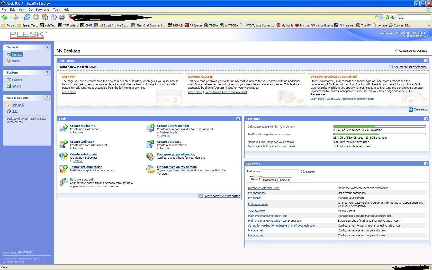Click the Log out icon
This screenshot has height=270, width=432.
coord(9,86)
